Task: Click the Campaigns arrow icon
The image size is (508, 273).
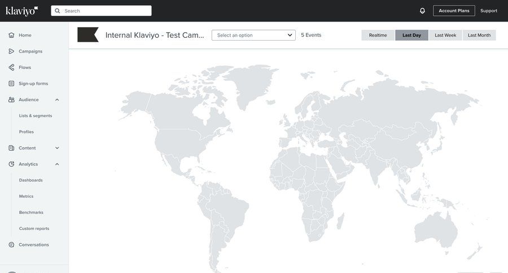Action: [11, 51]
